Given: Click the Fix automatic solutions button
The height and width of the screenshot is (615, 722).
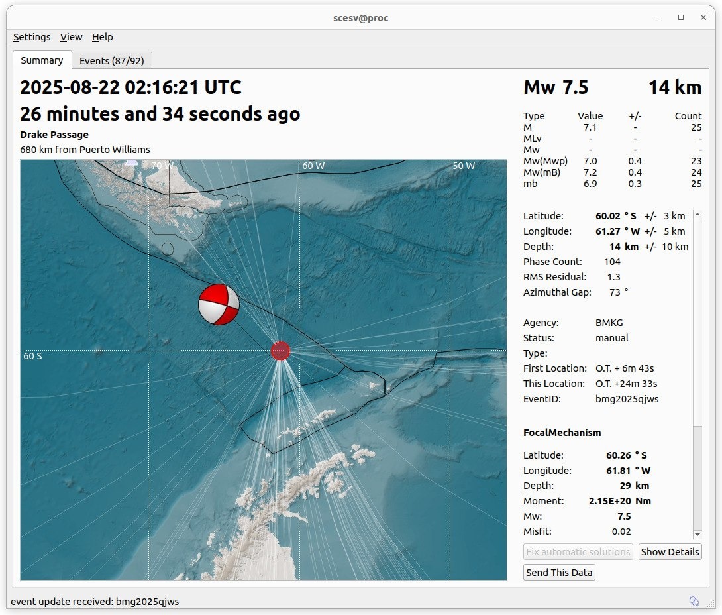Looking at the screenshot, I should pos(578,552).
